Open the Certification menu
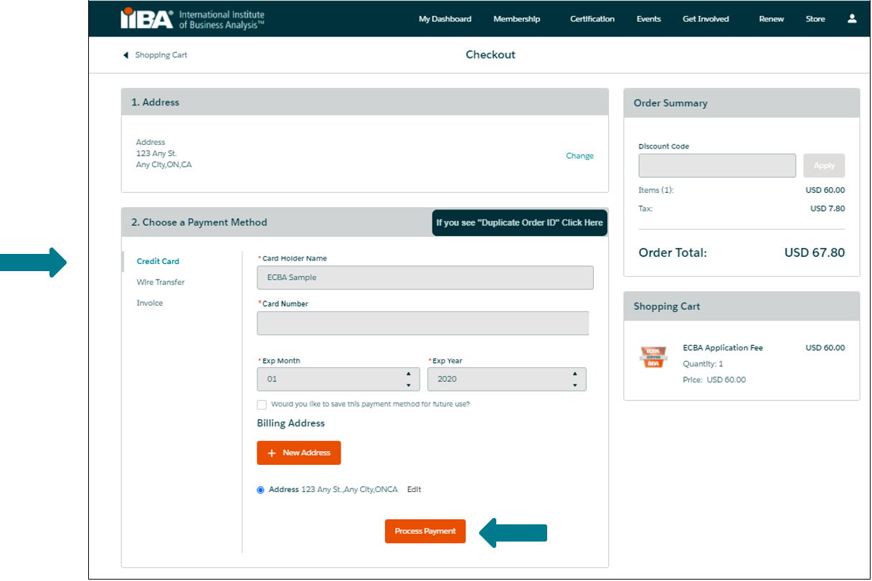Screen dimensions: 872x581 pyautogui.click(x=592, y=19)
